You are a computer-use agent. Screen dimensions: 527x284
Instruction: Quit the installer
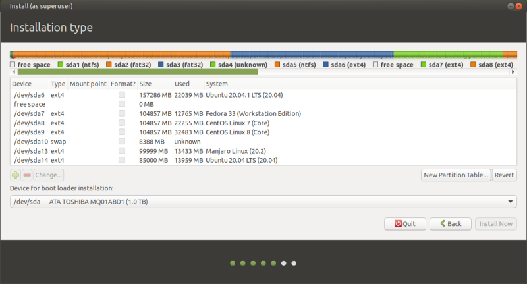click(x=405, y=224)
